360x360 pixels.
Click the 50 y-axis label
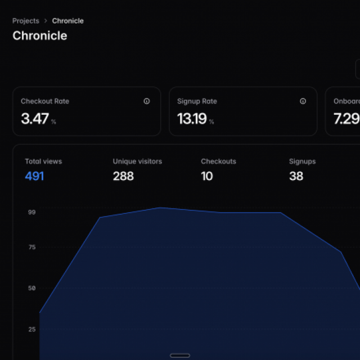click(32, 288)
